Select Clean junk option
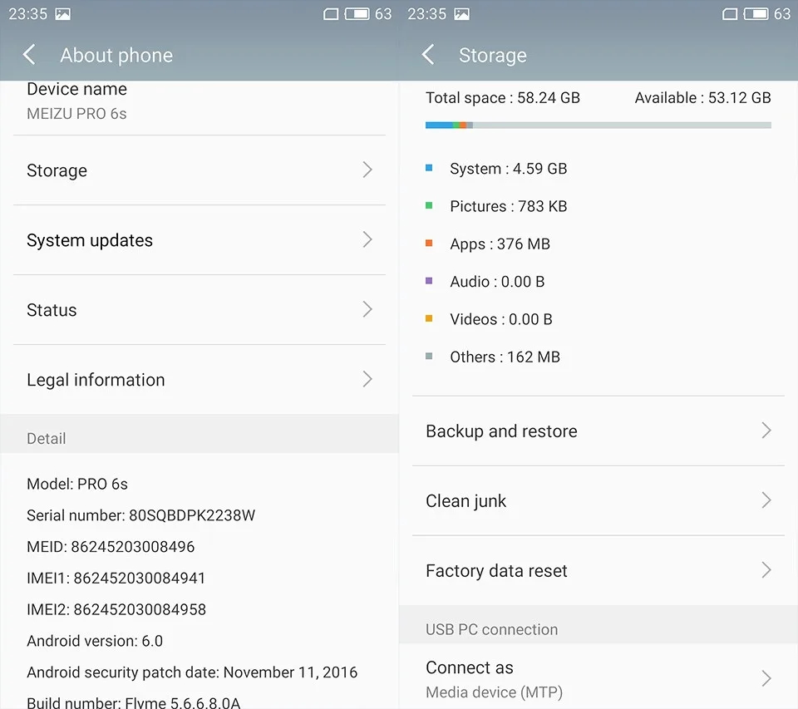This screenshot has width=798, height=709. [x=598, y=500]
